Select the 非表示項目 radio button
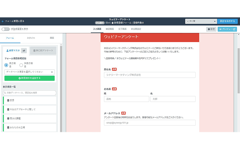 click(21, 65)
